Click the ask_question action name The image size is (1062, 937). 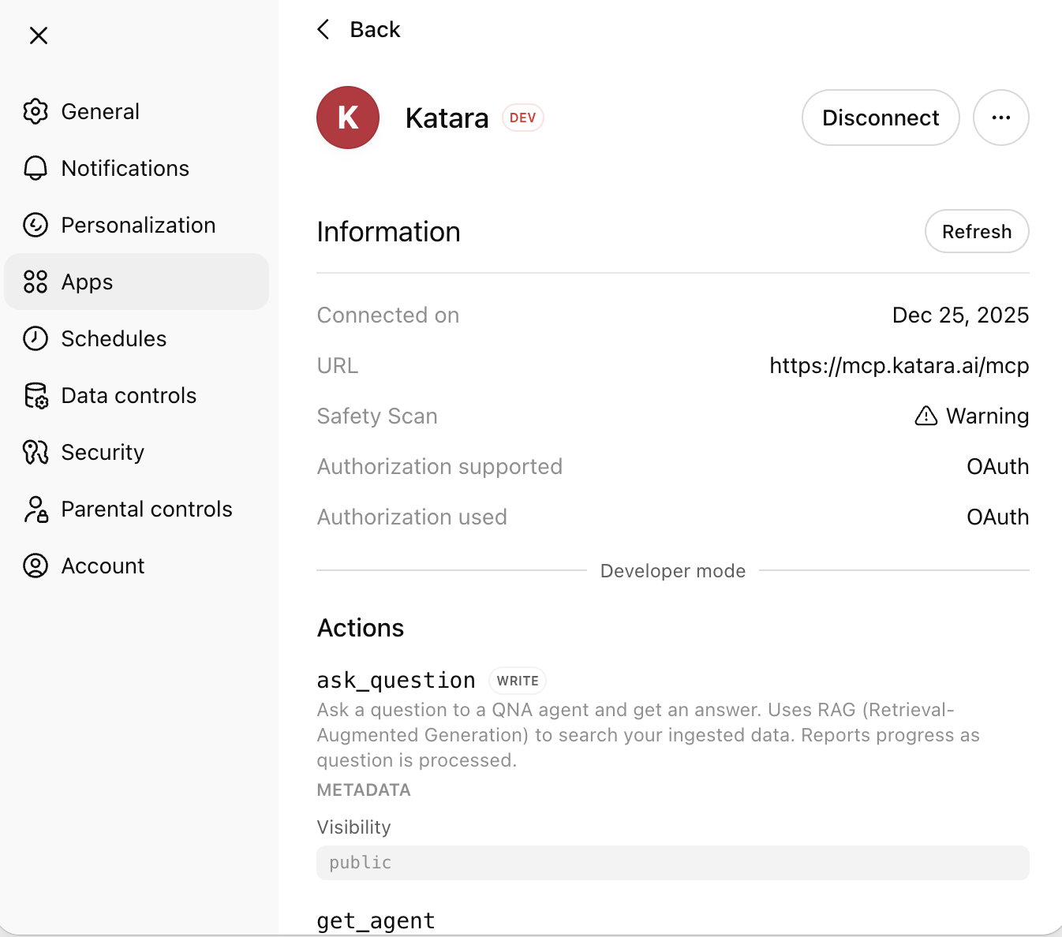point(396,680)
